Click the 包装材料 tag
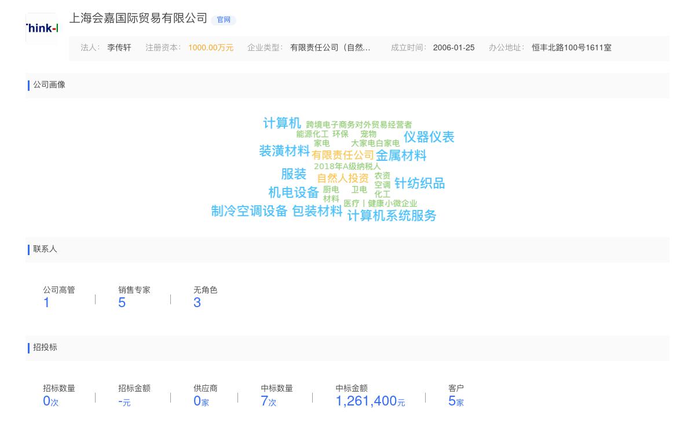This screenshot has height=435, width=695. point(317,211)
